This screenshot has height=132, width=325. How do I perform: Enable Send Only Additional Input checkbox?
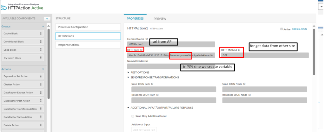pos(133,116)
